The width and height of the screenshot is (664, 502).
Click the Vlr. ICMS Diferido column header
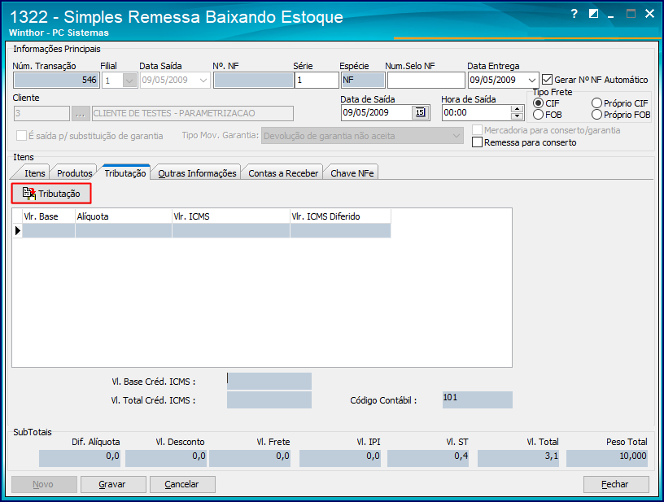coord(340,216)
